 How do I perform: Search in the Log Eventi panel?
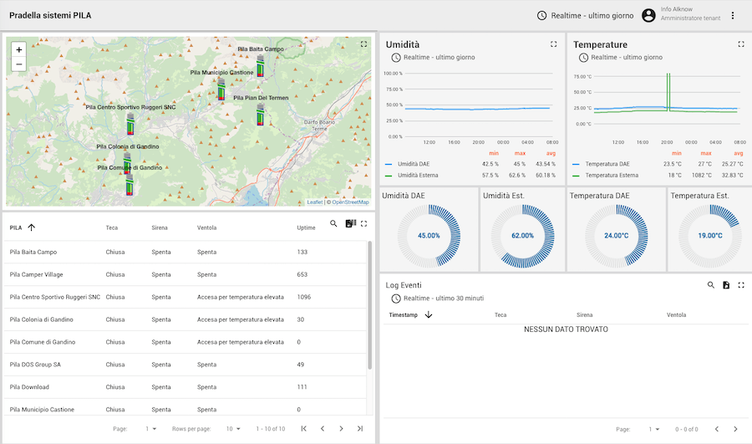click(711, 285)
